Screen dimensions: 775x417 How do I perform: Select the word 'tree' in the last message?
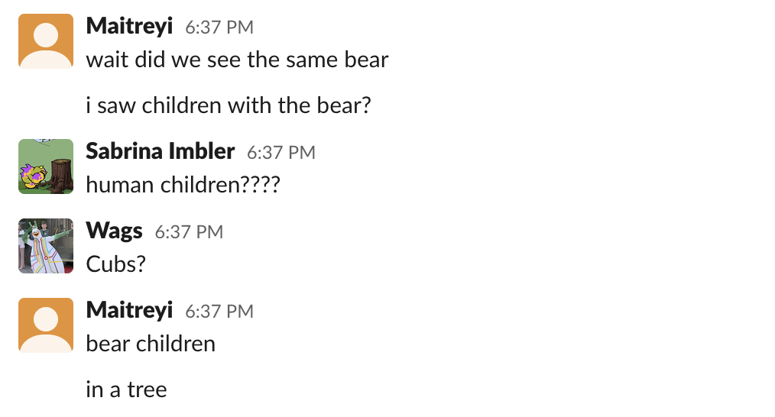(148, 390)
